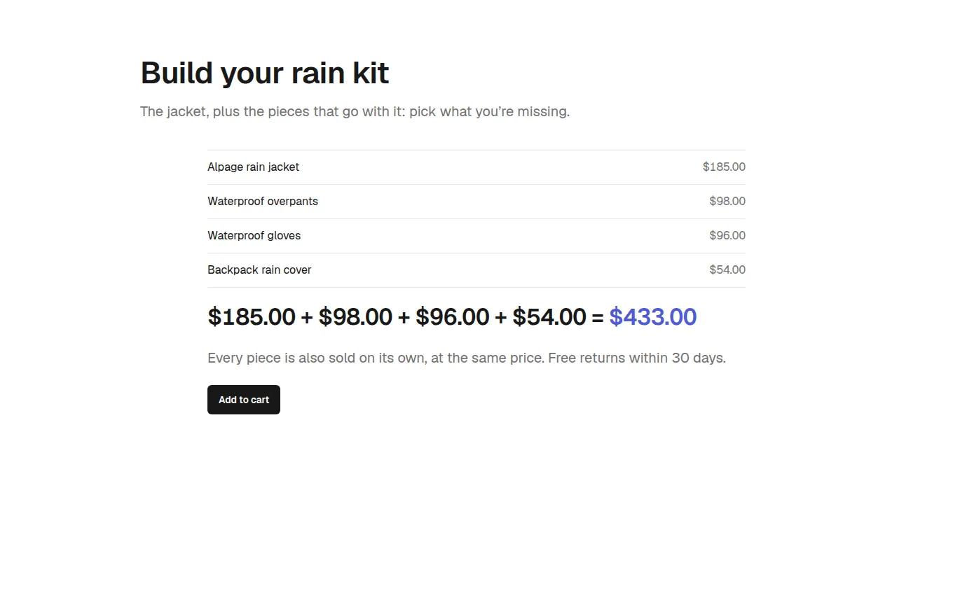Select the Alpage rain jacket row label

coord(253,167)
